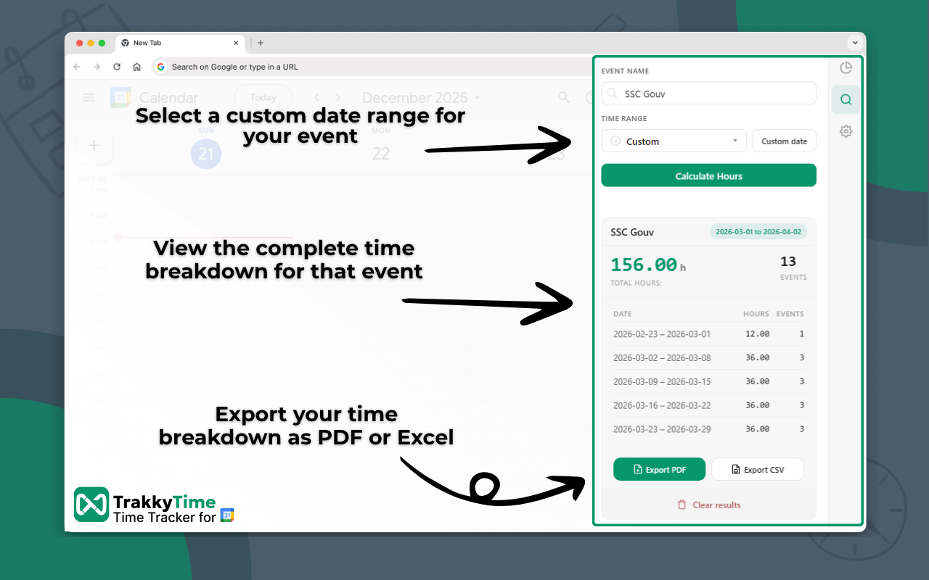
Task: Open the settings gear icon in sidebar
Action: [846, 131]
